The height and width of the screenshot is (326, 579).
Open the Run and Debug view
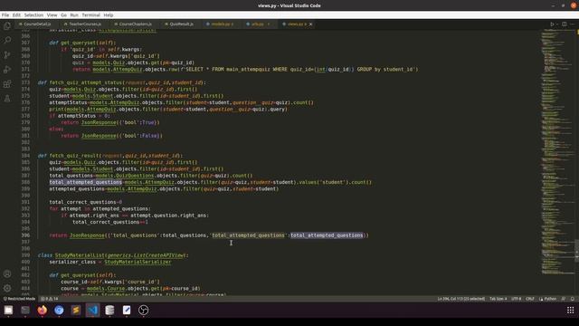[x=7, y=70]
